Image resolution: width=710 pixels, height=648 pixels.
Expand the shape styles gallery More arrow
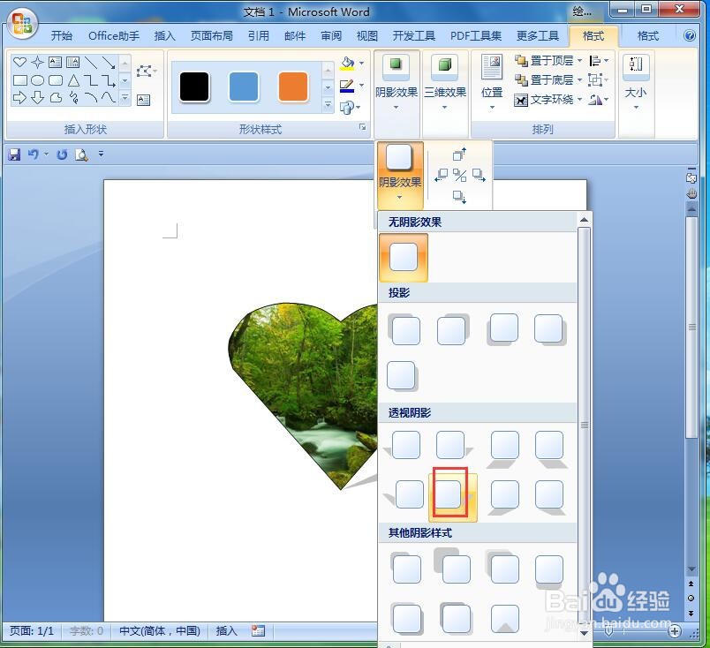(x=329, y=106)
